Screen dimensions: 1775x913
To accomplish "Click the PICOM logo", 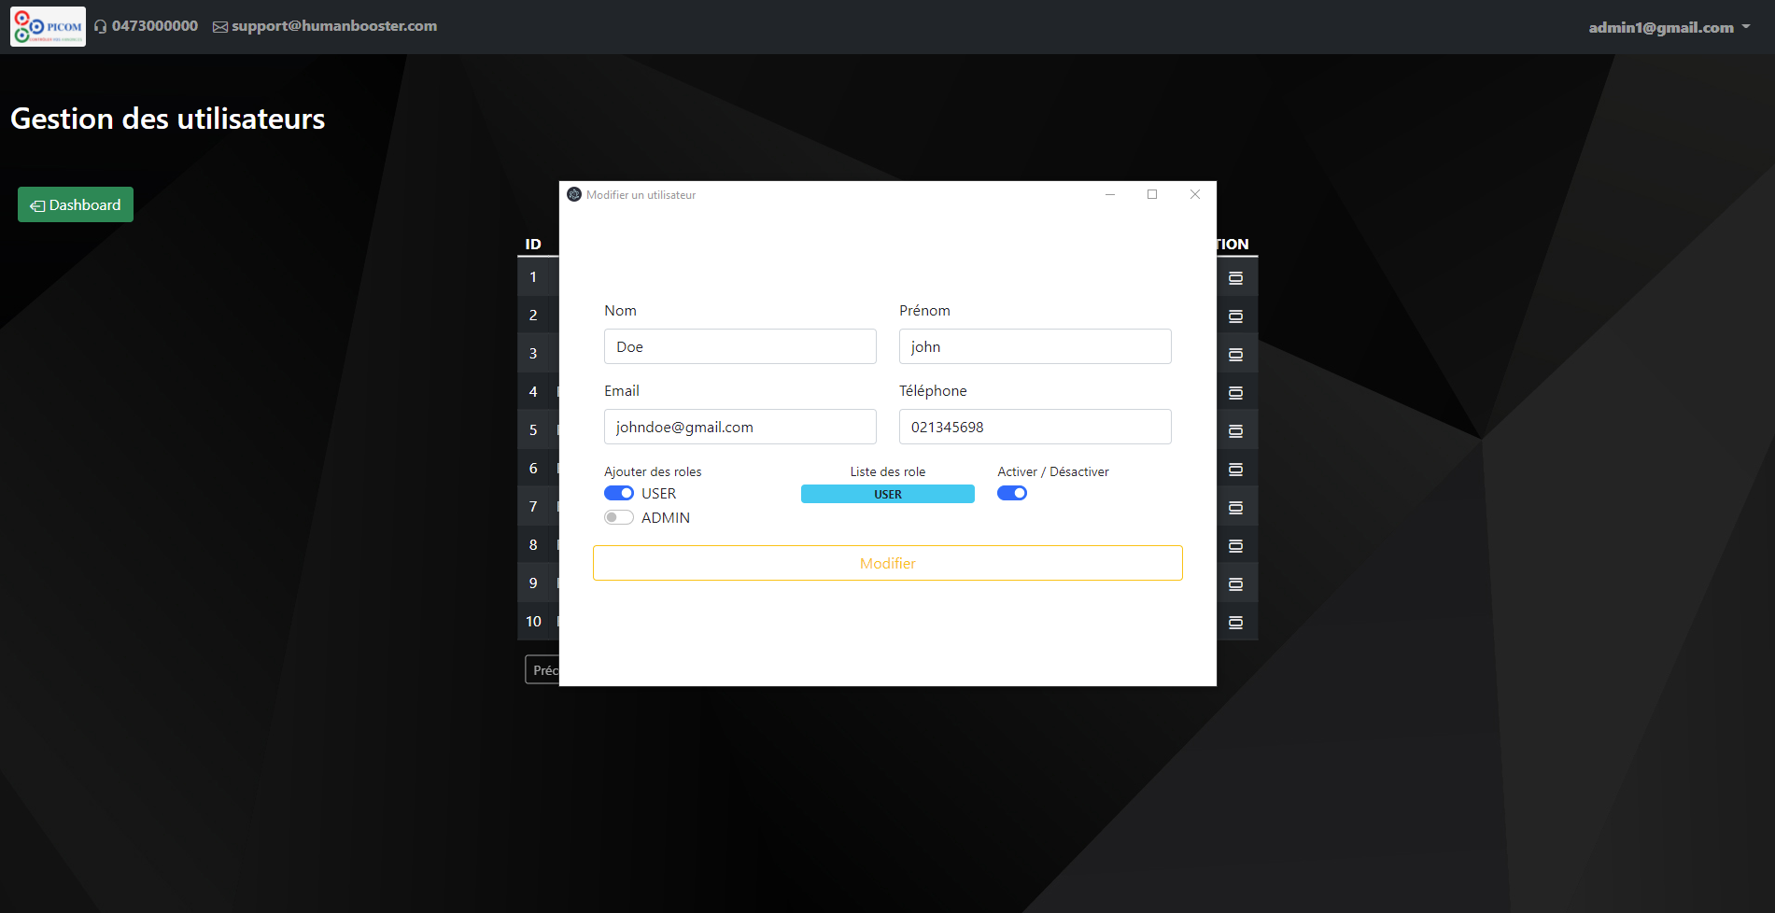I will (48, 26).
